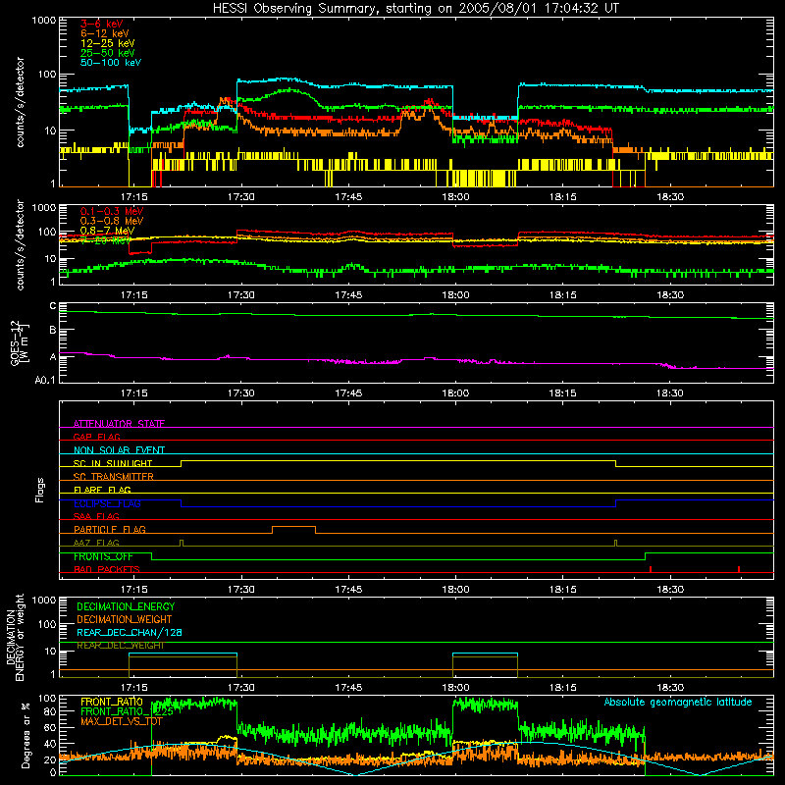The width and height of the screenshot is (785, 785).
Task: Select the ECLIPSE_FLAG label
Action: click(x=107, y=503)
